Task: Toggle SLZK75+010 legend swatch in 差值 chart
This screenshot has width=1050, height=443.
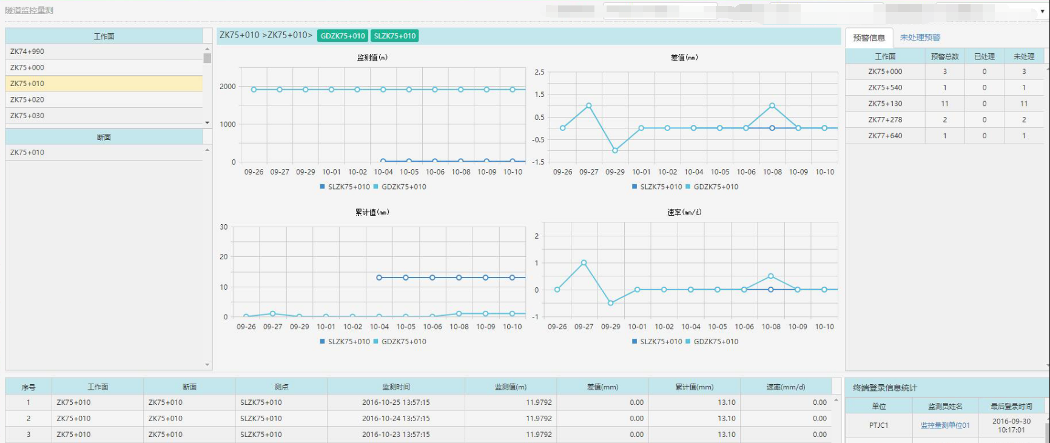Action: (634, 187)
